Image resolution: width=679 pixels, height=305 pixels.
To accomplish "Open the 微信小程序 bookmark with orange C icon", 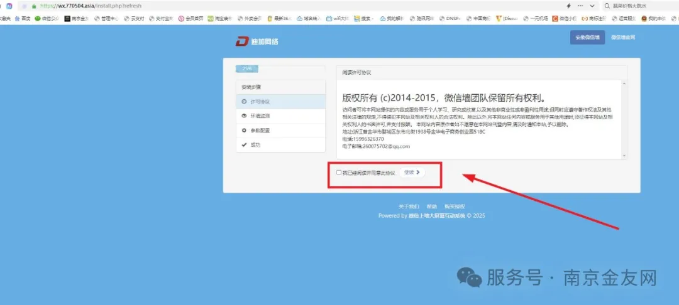I will 564,19.
